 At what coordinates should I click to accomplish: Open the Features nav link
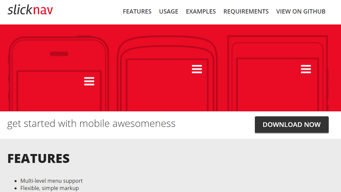pyautogui.click(x=137, y=12)
